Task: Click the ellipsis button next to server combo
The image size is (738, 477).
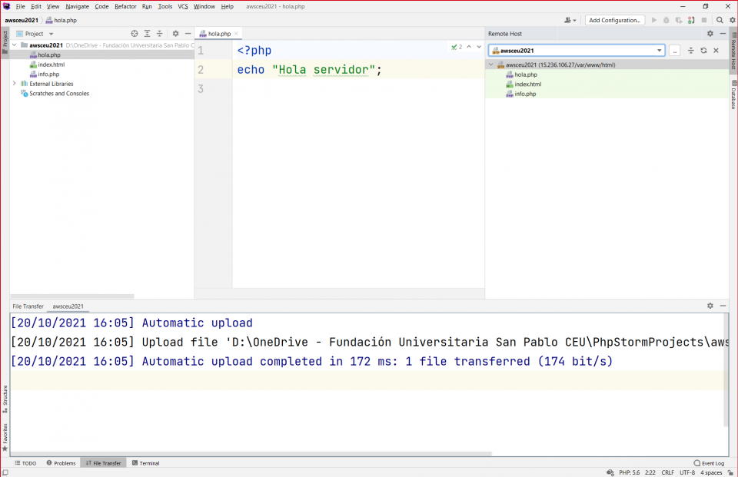Action: point(674,51)
